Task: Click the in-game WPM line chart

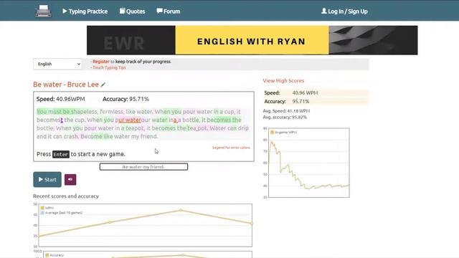Action: pos(309,163)
